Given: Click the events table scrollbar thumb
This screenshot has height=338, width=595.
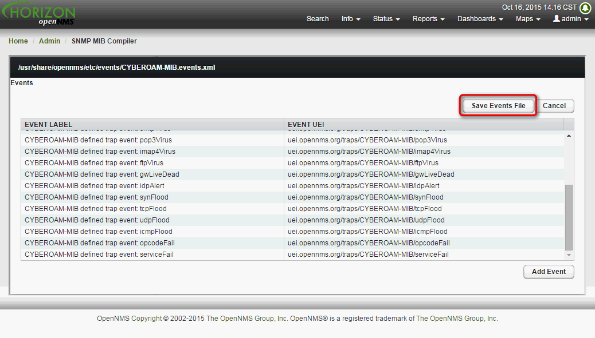Looking at the screenshot, I should tap(569, 218).
